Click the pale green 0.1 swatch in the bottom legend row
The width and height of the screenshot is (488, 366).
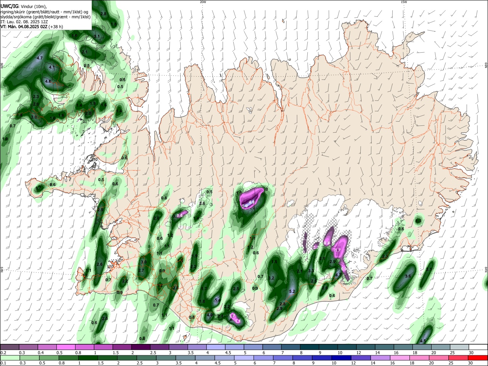[10, 358]
